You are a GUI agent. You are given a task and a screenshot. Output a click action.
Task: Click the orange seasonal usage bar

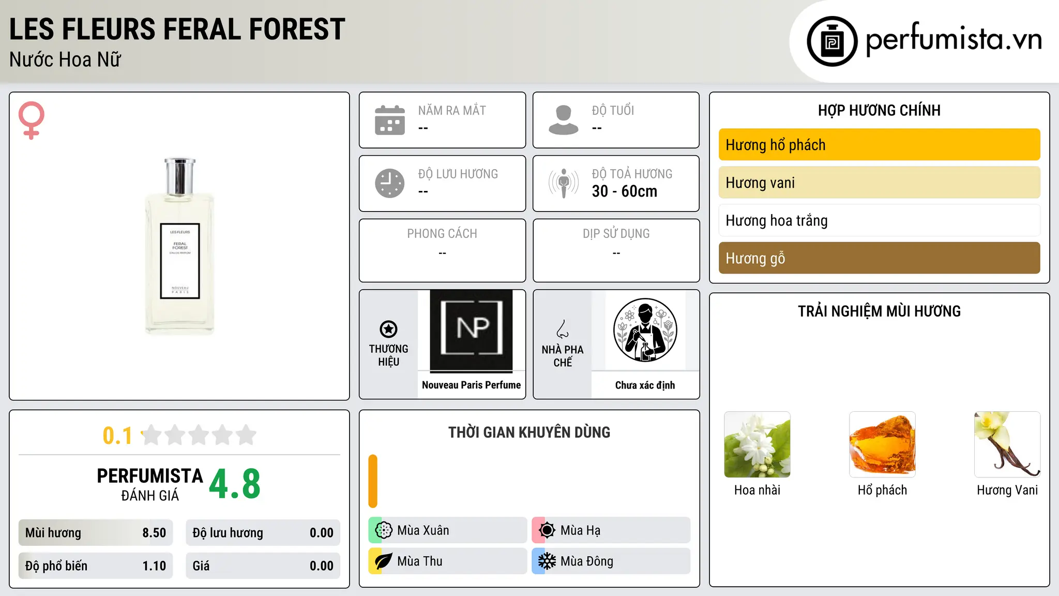click(373, 481)
